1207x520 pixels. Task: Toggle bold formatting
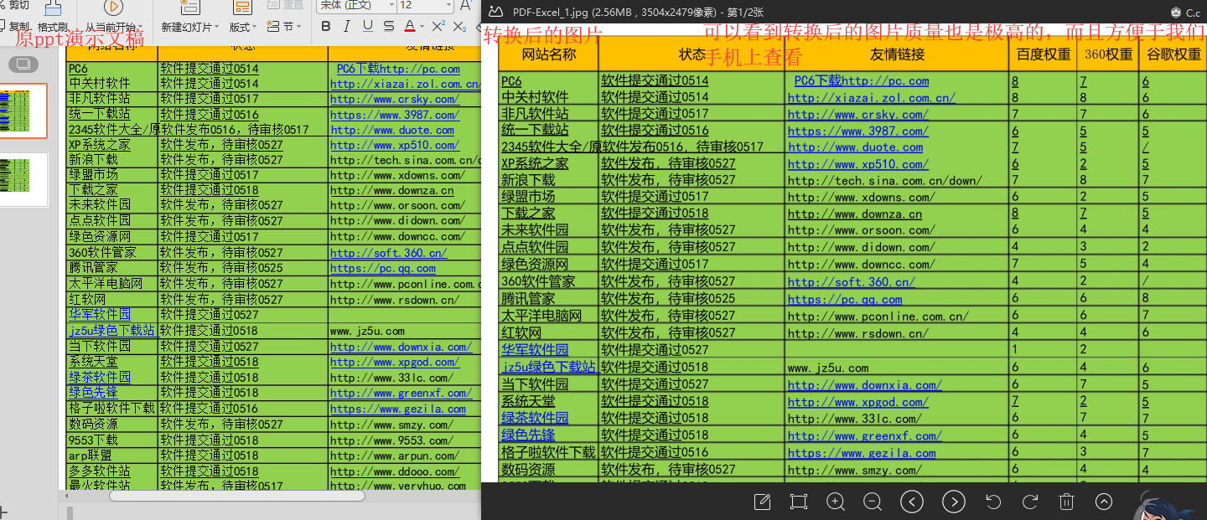pyautogui.click(x=325, y=26)
